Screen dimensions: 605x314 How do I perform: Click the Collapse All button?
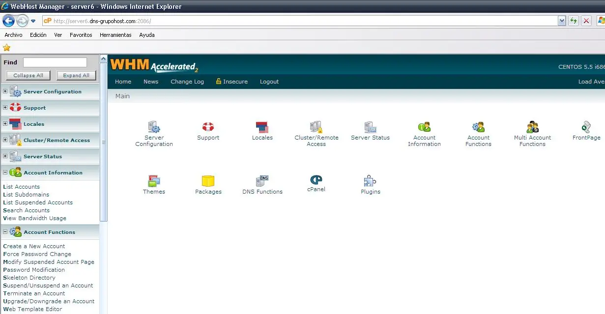28,75
